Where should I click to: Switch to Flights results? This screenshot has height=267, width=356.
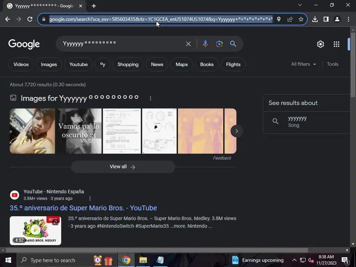[x=233, y=64]
